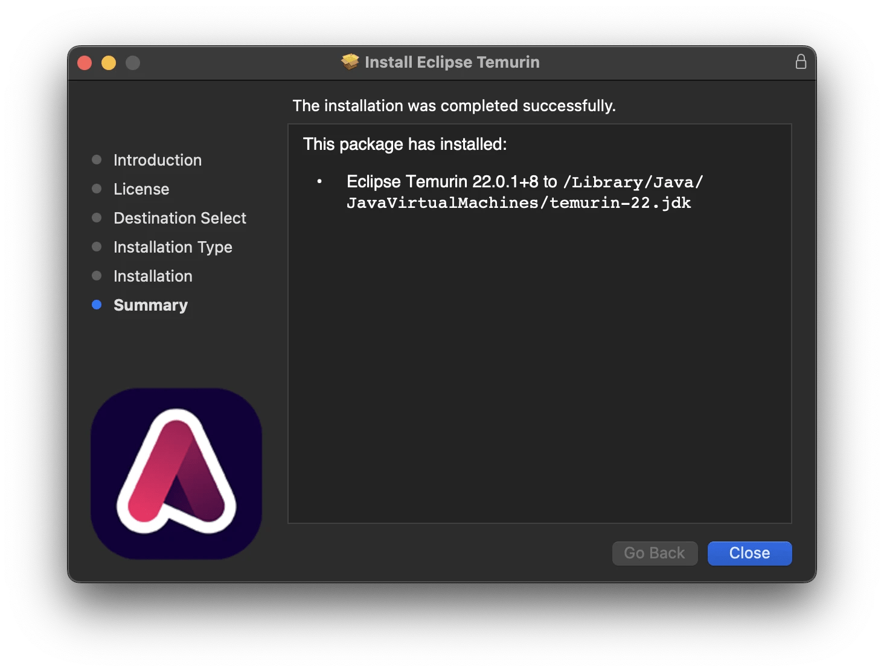Select the Installation Type step
This screenshot has width=884, height=672.
173,247
